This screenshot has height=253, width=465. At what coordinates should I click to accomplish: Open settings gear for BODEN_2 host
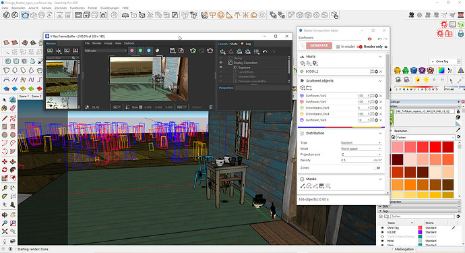click(376, 72)
